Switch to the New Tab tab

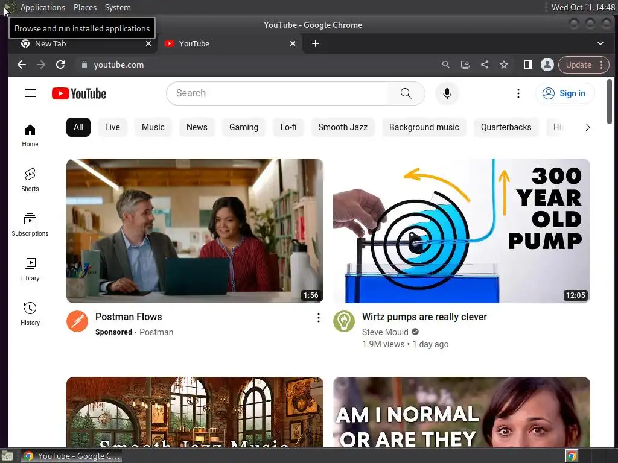pos(83,43)
